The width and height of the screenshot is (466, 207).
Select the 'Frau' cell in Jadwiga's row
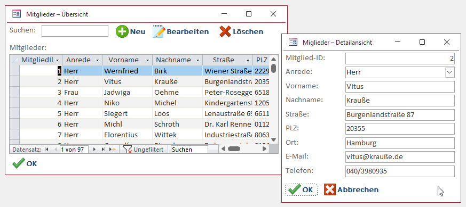coord(82,93)
